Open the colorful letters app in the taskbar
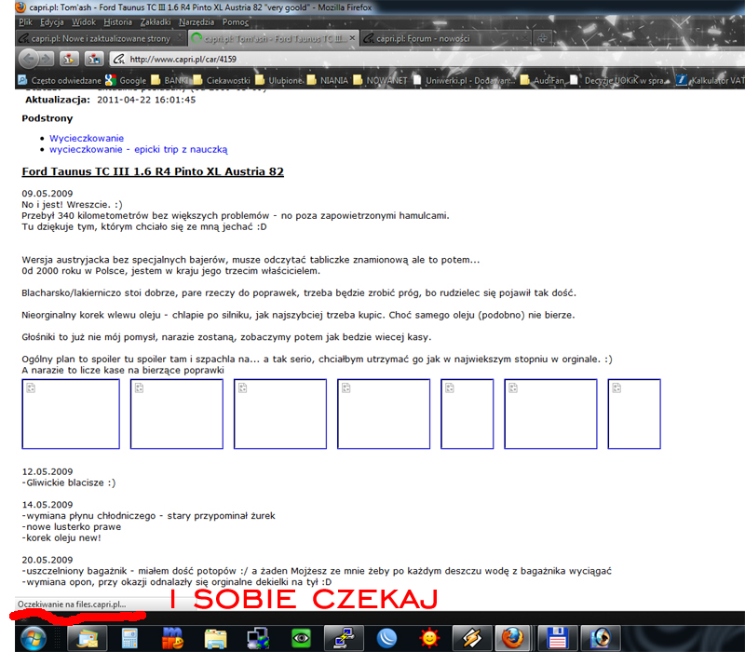The width and height of the screenshot is (745, 652). (x=172, y=638)
